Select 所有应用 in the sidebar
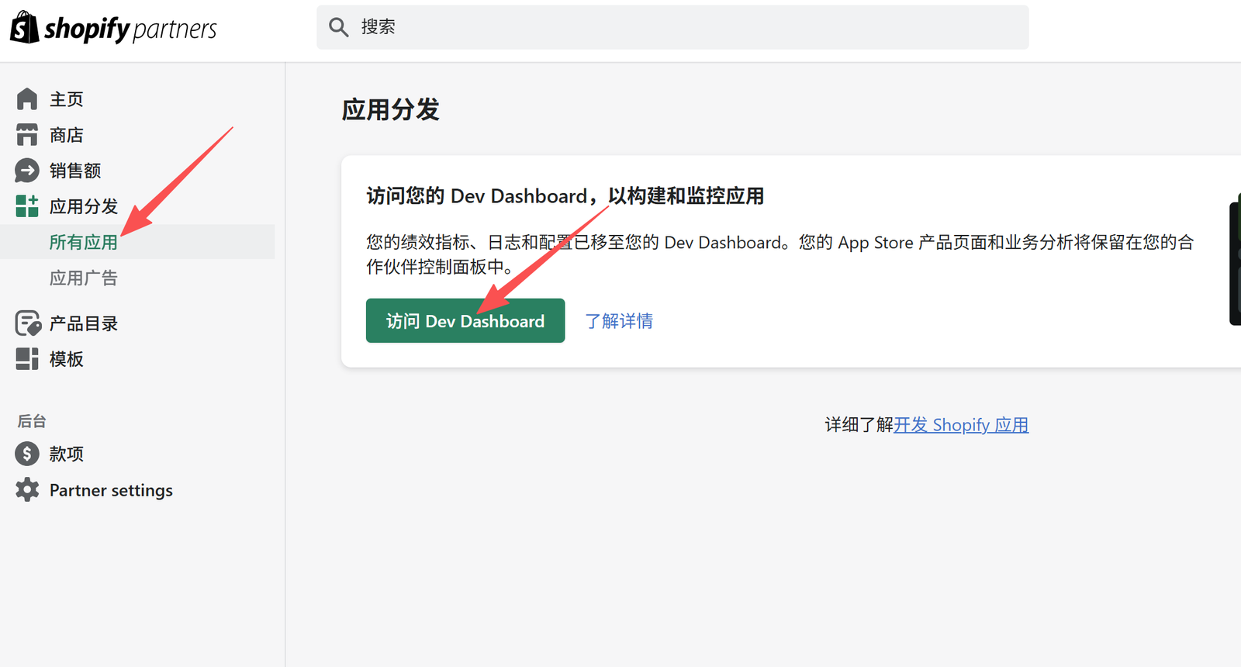The height and width of the screenshot is (667, 1241). tap(84, 242)
